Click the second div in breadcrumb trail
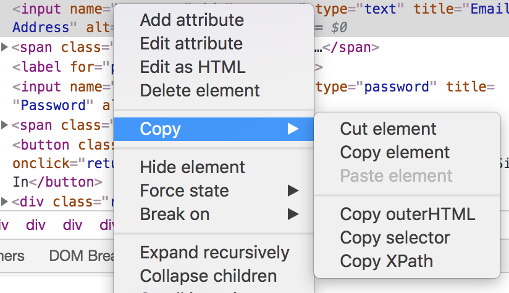Viewport: 509px width, 293px height. (36, 225)
